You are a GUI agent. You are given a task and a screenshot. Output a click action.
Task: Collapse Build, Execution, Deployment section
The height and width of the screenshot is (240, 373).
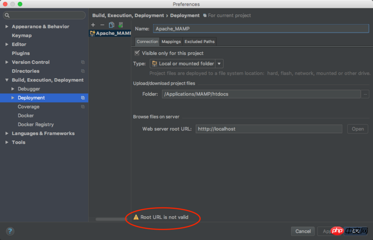point(7,80)
